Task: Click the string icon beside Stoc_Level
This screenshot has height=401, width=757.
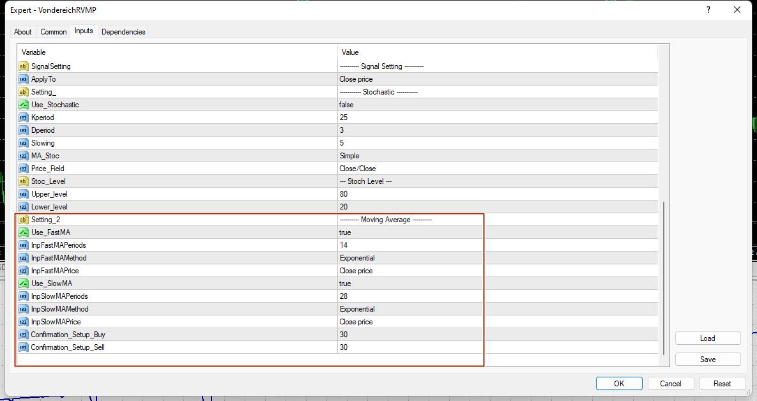Action: pyautogui.click(x=24, y=181)
